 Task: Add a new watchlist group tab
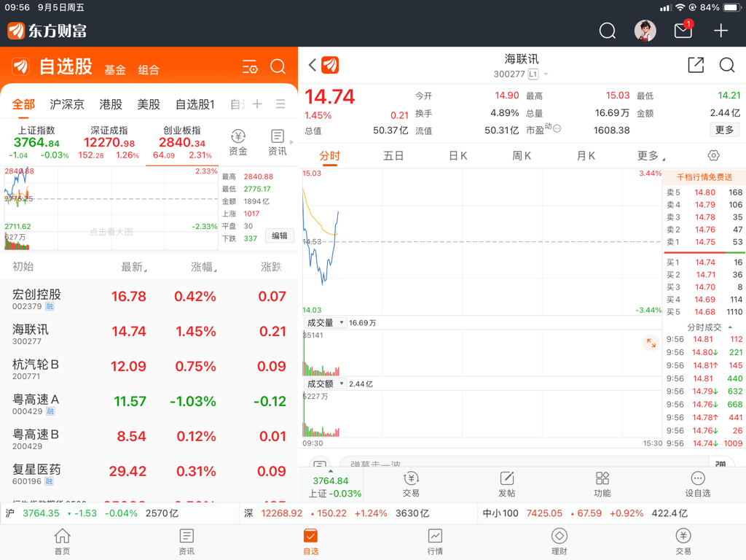coord(257,104)
